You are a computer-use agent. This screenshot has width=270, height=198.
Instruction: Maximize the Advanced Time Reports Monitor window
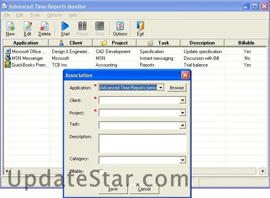click(255, 6)
